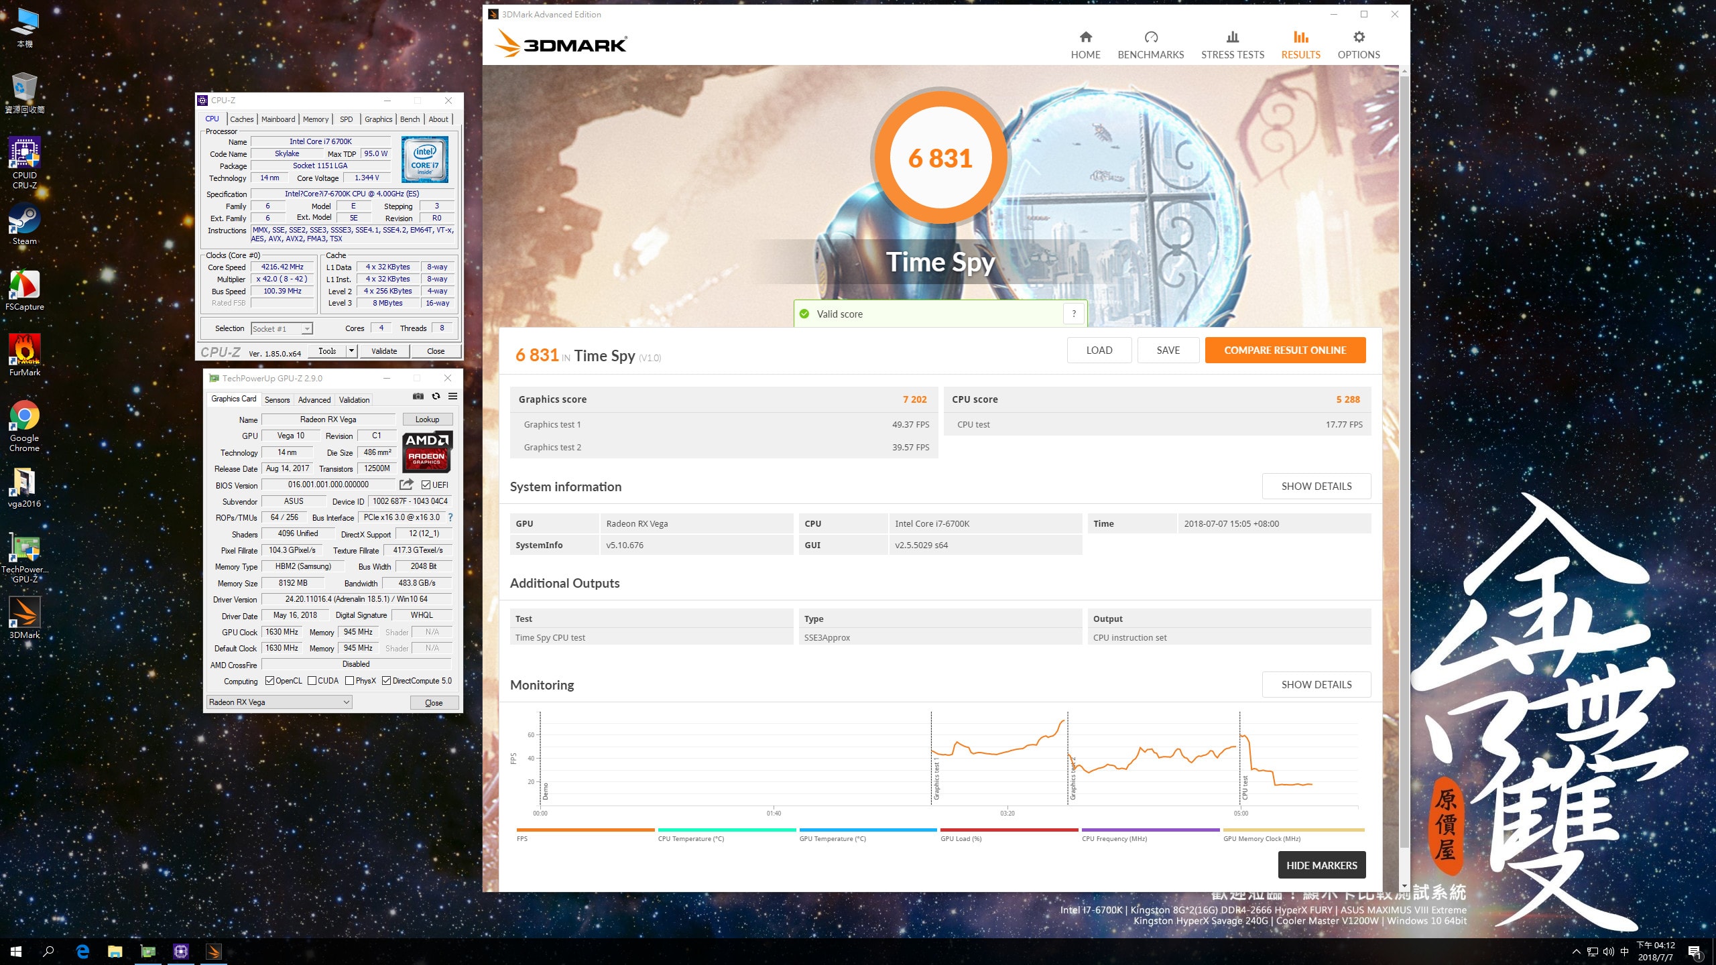The height and width of the screenshot is (965, 1716).
Task: Open the Radeon RX Vega GPU selector dropdown
Action: pos(280,702)
